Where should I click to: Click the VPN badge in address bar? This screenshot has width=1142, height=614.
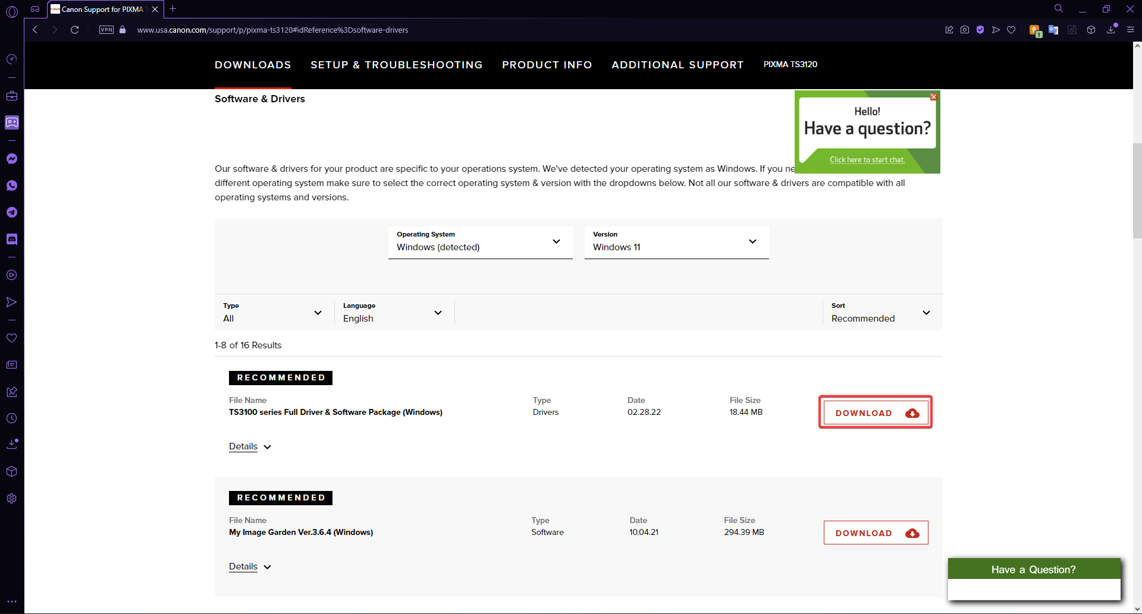pos(106,30)
